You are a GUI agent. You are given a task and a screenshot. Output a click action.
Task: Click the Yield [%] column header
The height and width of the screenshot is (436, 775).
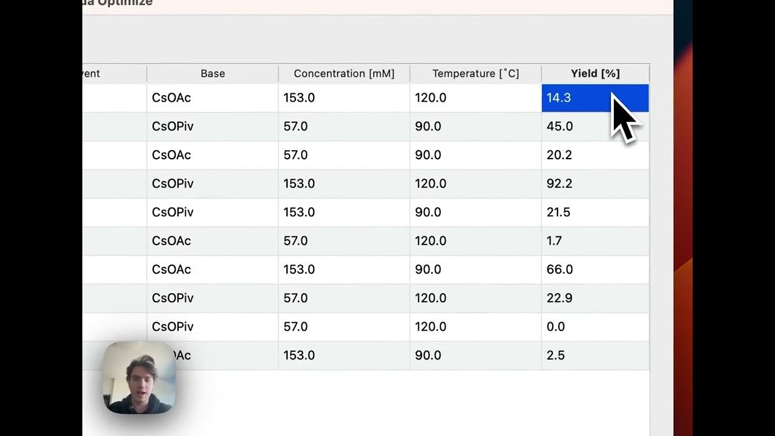[595, 73]
